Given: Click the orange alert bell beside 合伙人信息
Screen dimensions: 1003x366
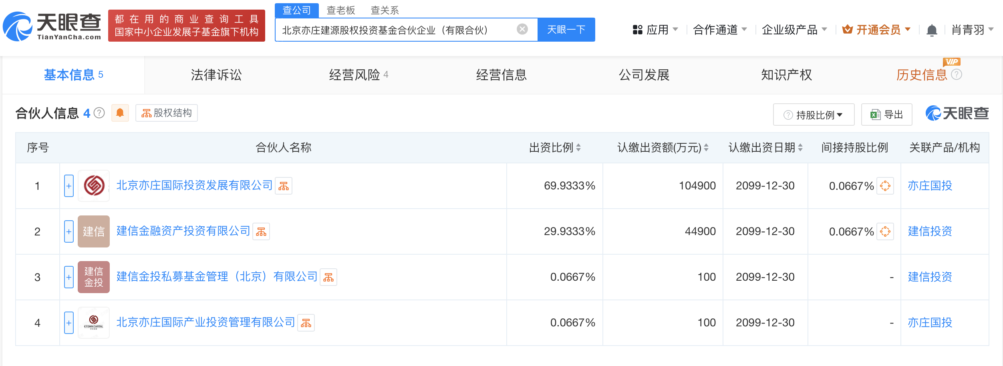Looking at the screenshot, I should tap(120, 113).
